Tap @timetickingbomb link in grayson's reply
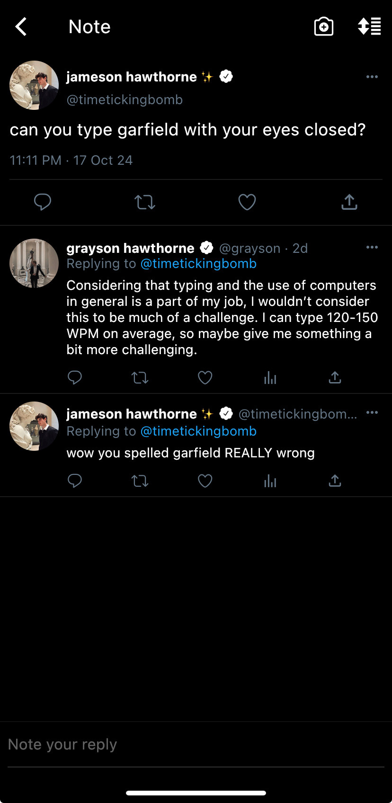The image size is (392, 803). [198, 264]
